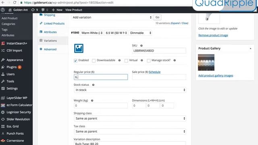This screenshot has height=145, width=258.
Task: Click the Weight input field
Action: click(x=101, y=106)
